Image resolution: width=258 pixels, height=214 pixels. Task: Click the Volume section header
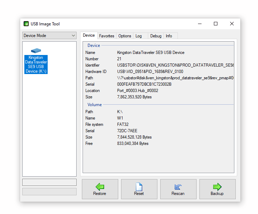point(95,105)
